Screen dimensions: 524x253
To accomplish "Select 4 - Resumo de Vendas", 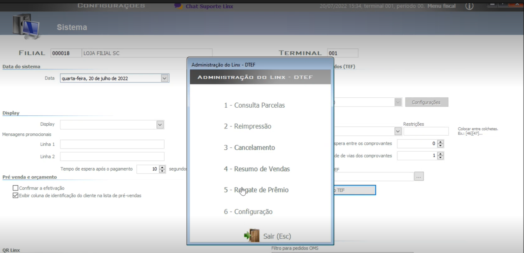I will click(257, 169).
